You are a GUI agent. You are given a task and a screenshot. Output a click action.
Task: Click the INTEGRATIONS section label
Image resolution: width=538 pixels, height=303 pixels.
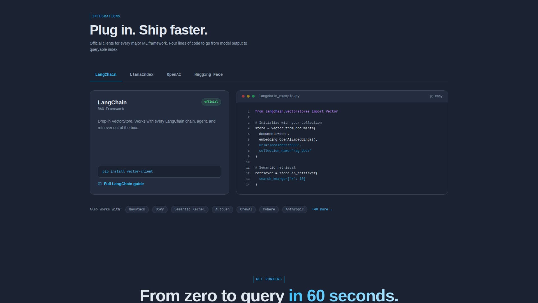pyautogui.click(x=106, y=17)
